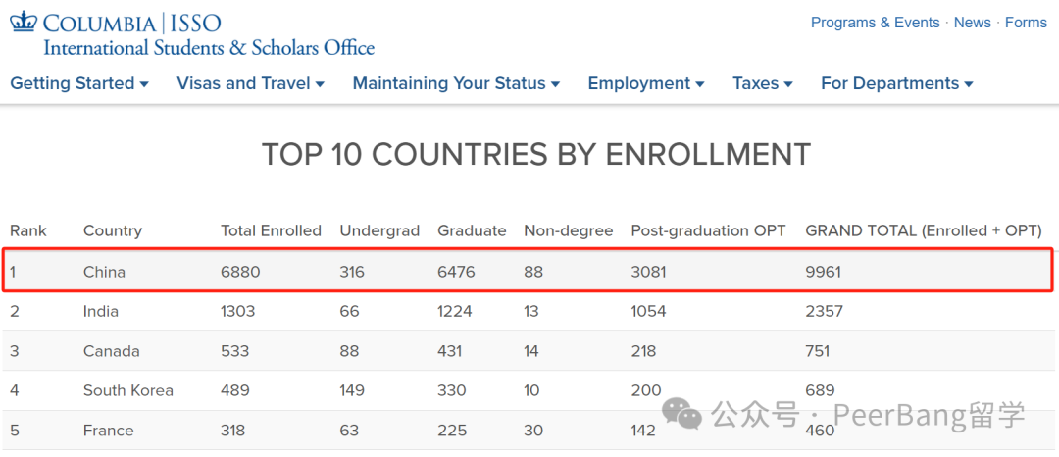
Task: Click the Top 10 Countries by Enrollment heading
Action: (x=536, y=155)
